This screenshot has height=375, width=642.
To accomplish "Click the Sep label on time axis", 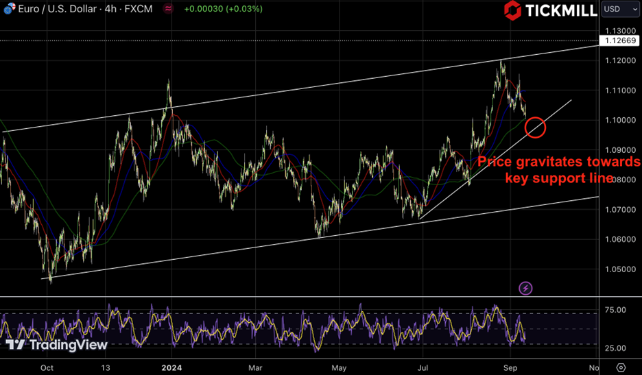I will coord(510,367).
